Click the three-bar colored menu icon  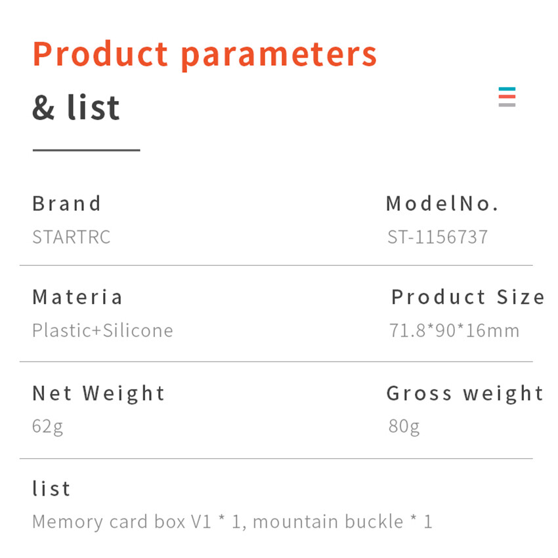(507, 97)
